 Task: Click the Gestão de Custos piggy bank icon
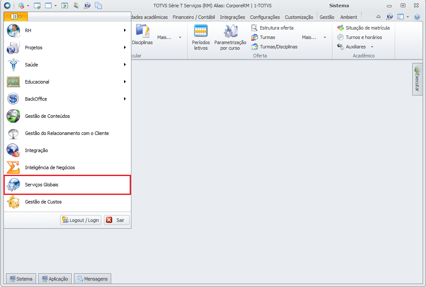coord(13,202)
